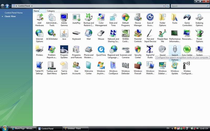The width and height of the screenshot is (210, 131).
Task: Switch to Untitled - Paint taskbar button
Action: [76, 129]
